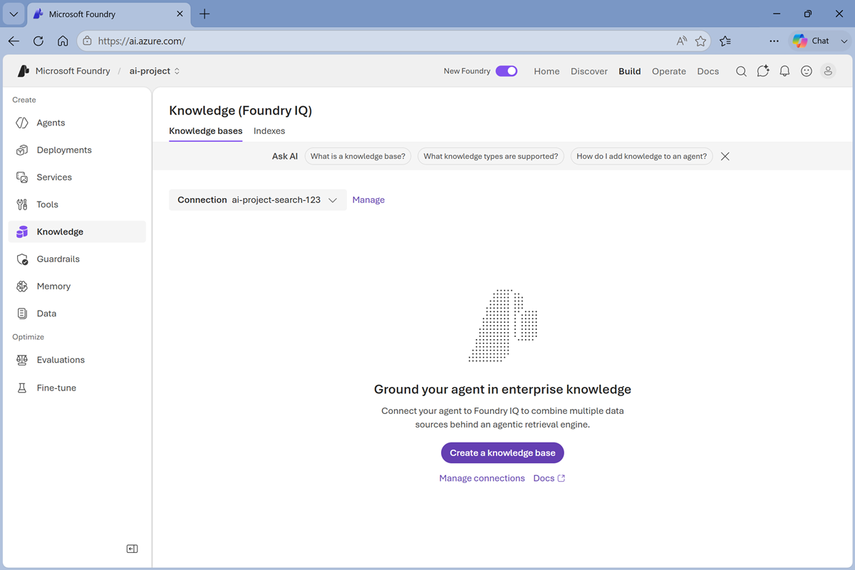Viewport: 855px width, 570px height.
Task: Open Docs in top navigation
Action: click(x=708, y=71)
